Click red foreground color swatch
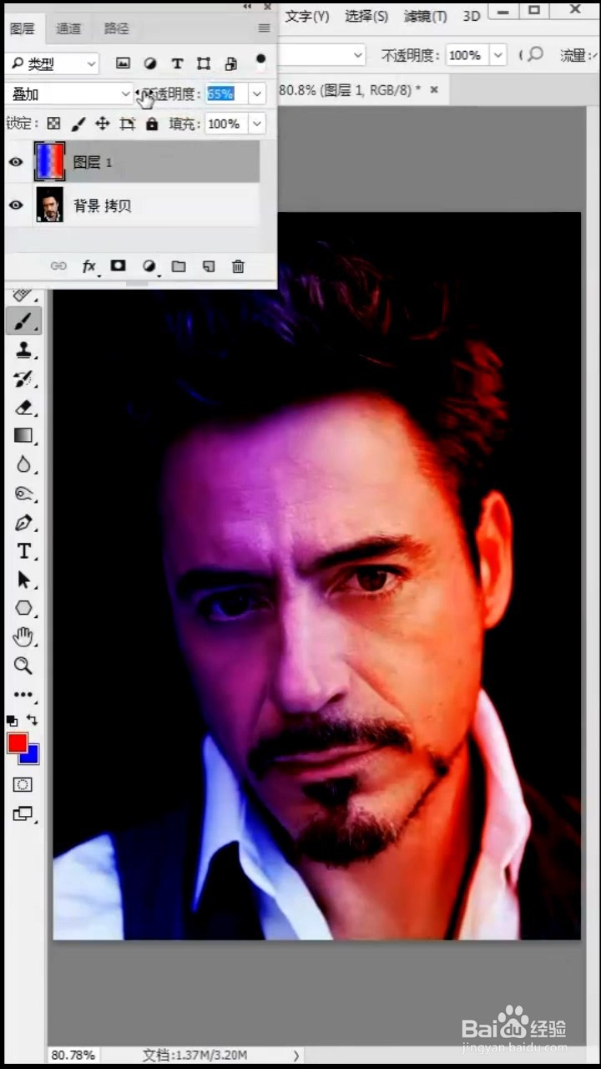601x1069 pixels. [17, 742]
